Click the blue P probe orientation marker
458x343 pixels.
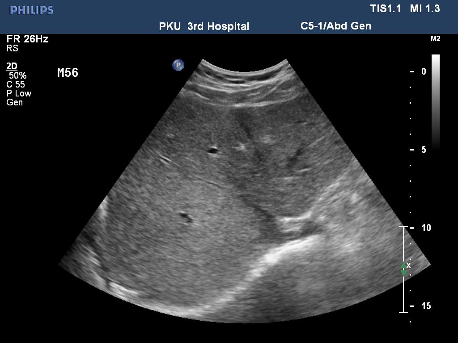click(178, 65)
